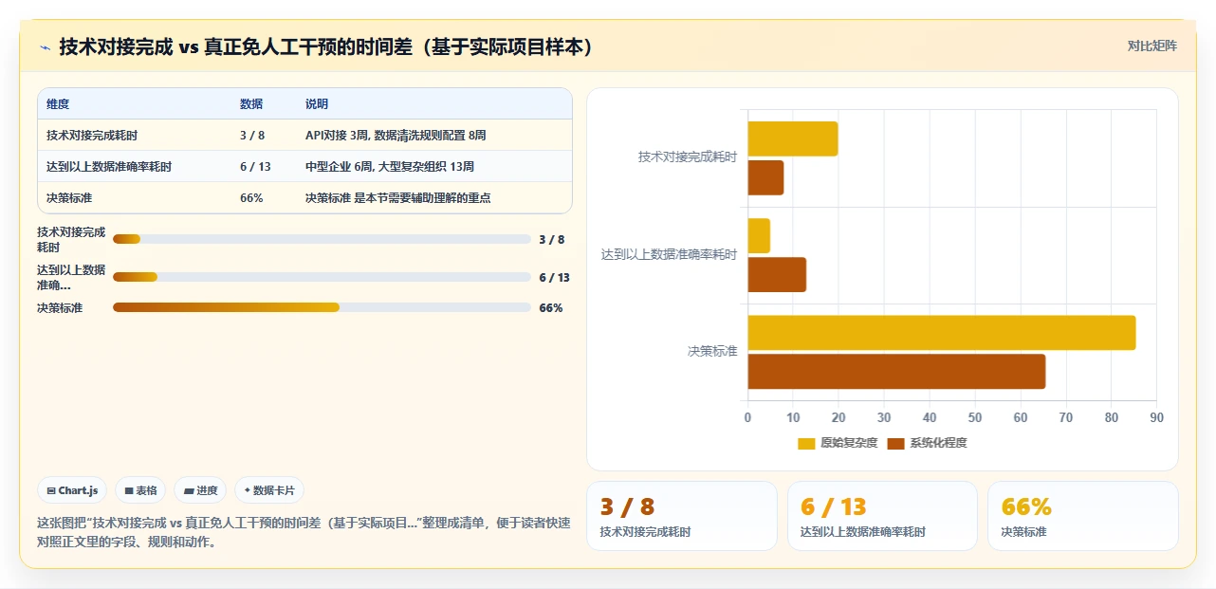Click description '中型企业 6周, 大型复杂组织 13周'
Image resolution: width=1216 pixels, height=589 pixels.
[x=390, y=167]
